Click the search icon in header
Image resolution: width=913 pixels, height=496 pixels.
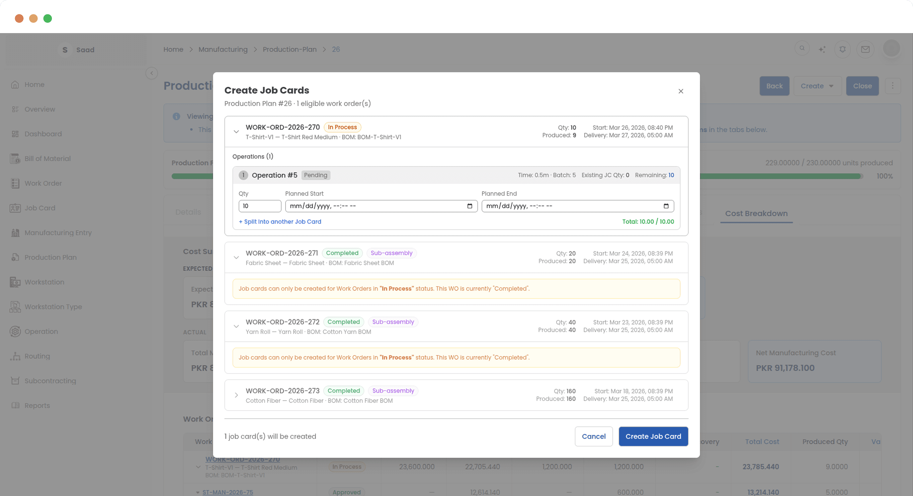point(802,48)
